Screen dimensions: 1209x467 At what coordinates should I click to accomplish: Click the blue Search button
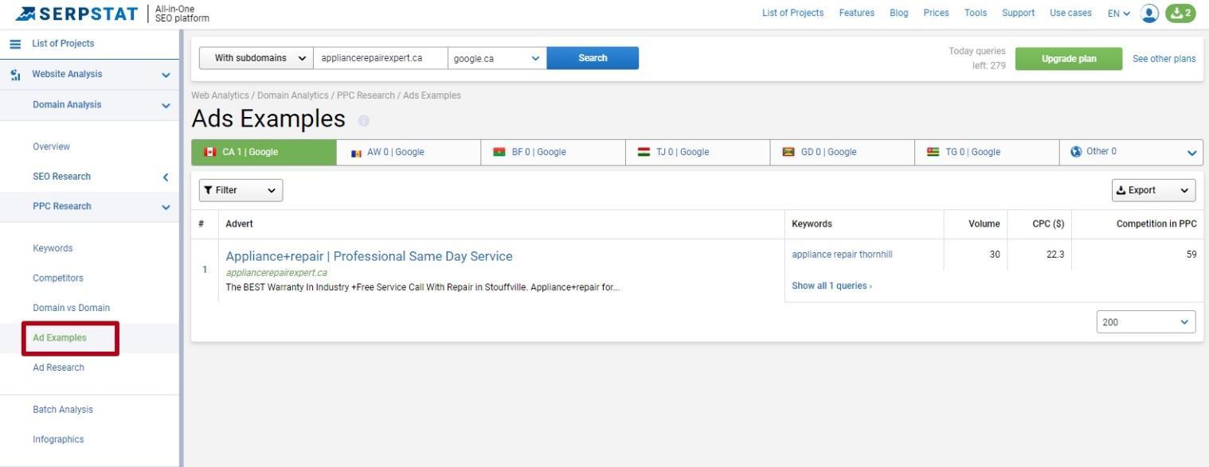[x=593, y=58]
